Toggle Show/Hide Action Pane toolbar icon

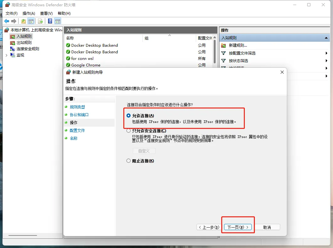pyautogui.click(x=57, y=21)
